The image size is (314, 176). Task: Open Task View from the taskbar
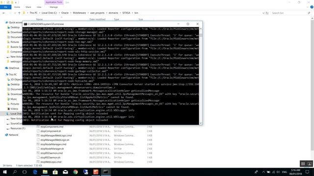pos(25,172)
